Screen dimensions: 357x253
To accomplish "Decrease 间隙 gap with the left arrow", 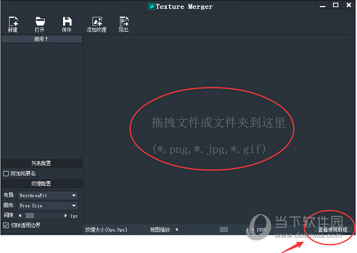I will click(20, 215).
